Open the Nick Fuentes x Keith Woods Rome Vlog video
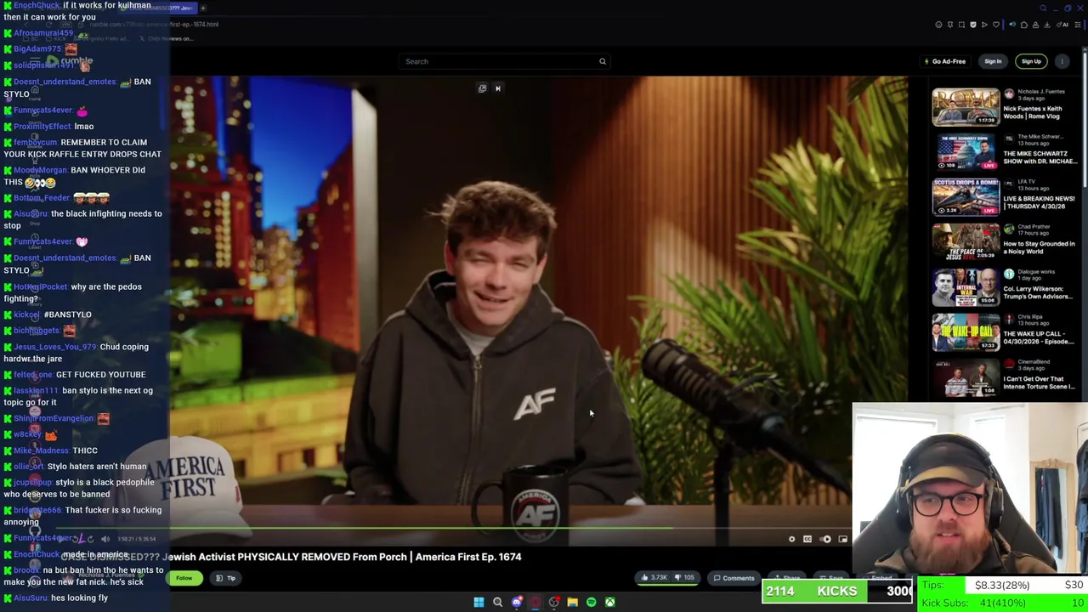Viewport: 1088px width, 612px height. pyautogui.click(x=966, y=107)
